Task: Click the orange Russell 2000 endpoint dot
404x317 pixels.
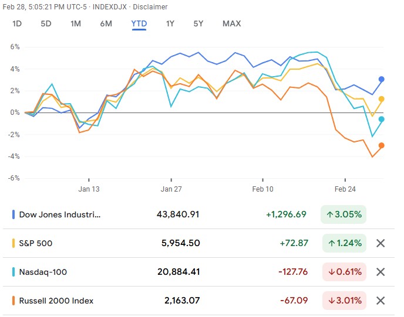Action: pos(382,145)
